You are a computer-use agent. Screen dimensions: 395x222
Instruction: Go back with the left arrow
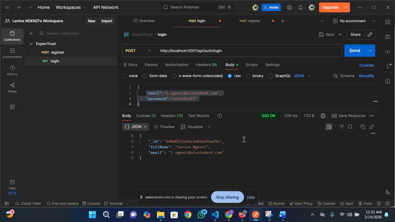19,7
